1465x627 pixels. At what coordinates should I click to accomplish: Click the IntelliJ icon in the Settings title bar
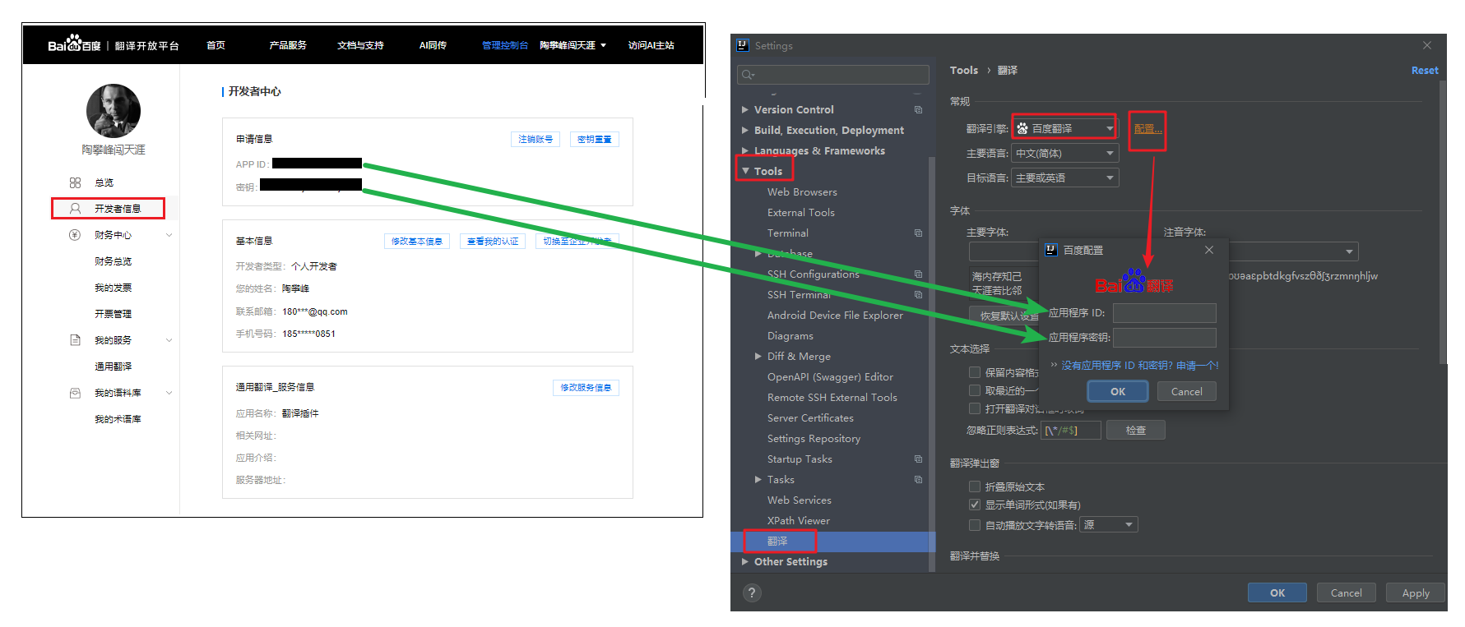click(x=743, y=45)
